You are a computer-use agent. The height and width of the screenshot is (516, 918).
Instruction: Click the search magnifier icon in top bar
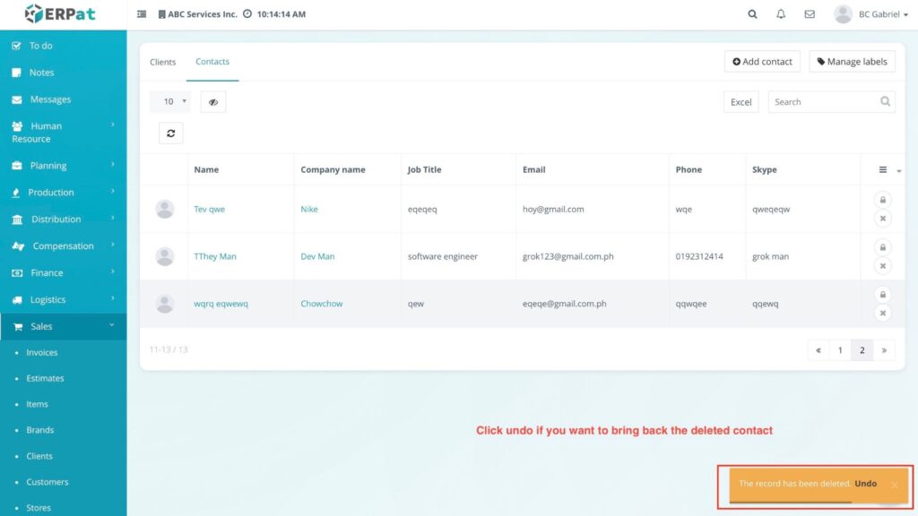click(752, 14)
